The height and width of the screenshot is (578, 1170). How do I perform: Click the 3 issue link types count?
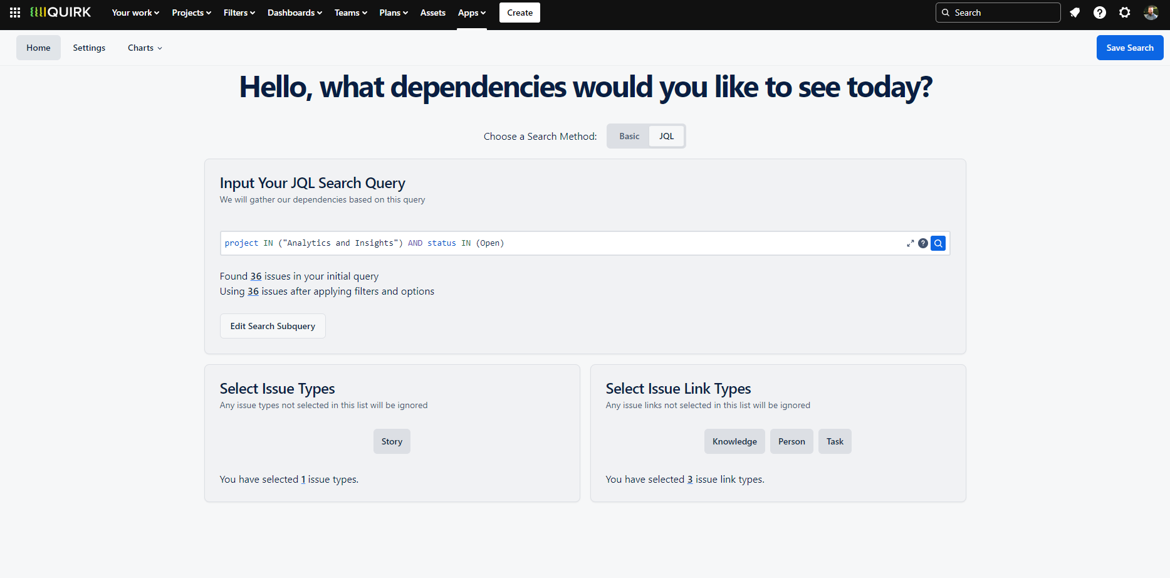[x=690, y=480]
